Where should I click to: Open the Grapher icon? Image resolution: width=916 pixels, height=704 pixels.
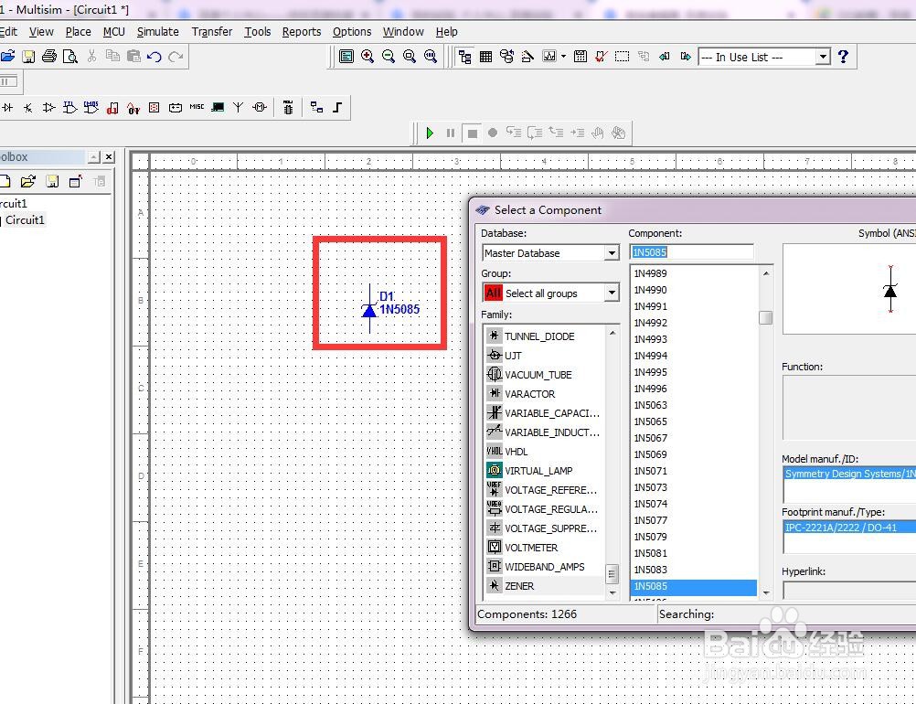click(x=549, y=57)
